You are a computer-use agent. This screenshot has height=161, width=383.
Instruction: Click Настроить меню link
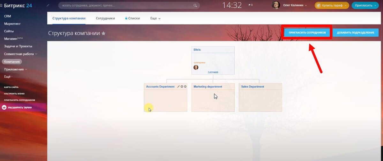tap(14, 93)
